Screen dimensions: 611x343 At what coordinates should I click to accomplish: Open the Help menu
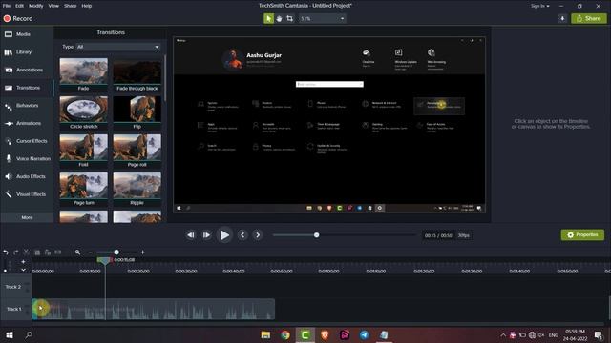[x=87, y=6]
